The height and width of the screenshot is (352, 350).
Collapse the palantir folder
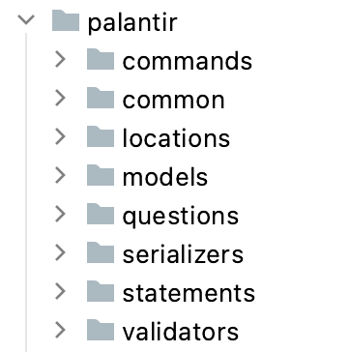pyautogui.click(x=26, y=20)
